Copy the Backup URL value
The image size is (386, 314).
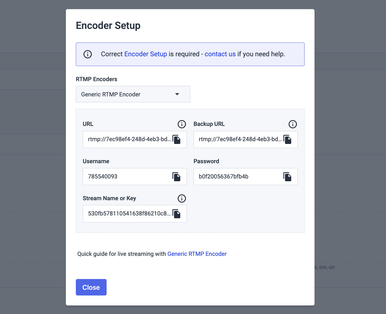point(287,140)
